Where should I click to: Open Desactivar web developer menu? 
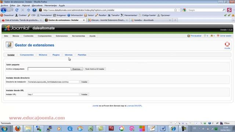coord(7,15)
